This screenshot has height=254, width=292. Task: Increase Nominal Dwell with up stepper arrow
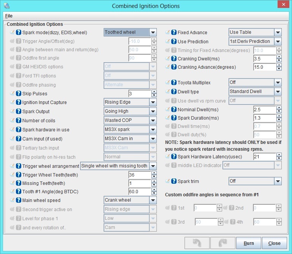pyautogui.click(x=279, y=107)
